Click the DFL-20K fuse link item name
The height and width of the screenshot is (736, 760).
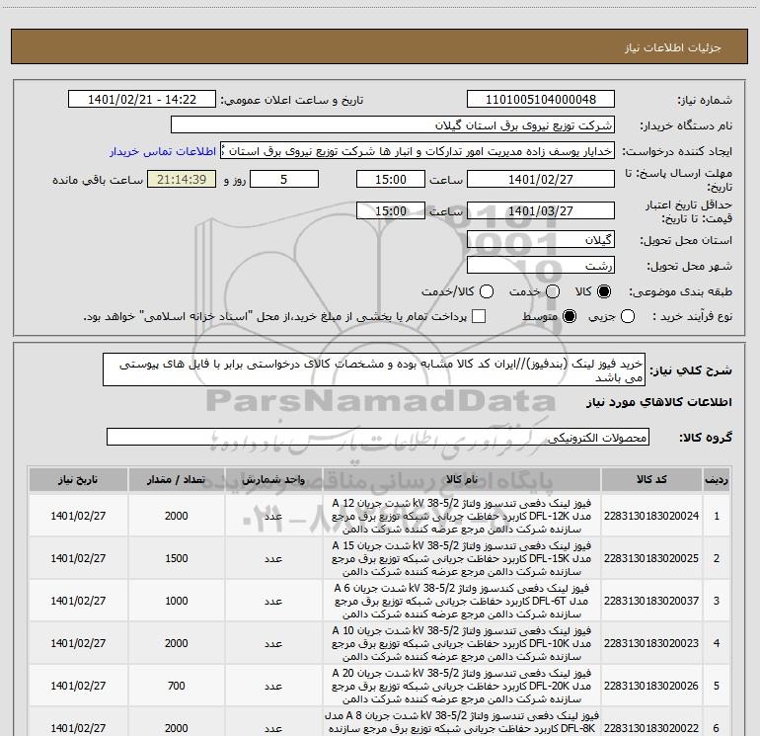[x=462, y=686]
